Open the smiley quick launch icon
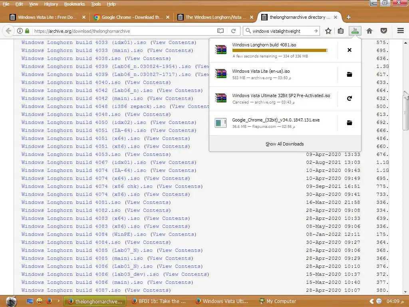This screenshot has width=409, height=307. (40, 301)
